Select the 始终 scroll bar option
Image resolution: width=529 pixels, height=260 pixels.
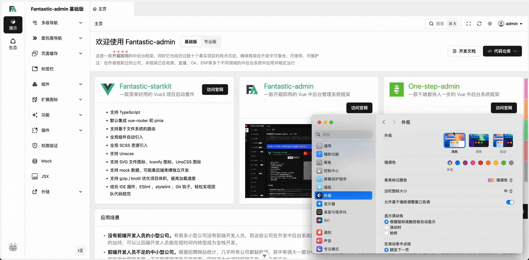click(x=386, y=233)
